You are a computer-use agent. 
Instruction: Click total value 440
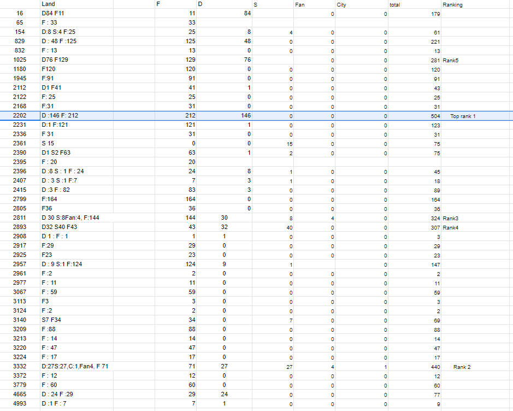click(415, 367)
